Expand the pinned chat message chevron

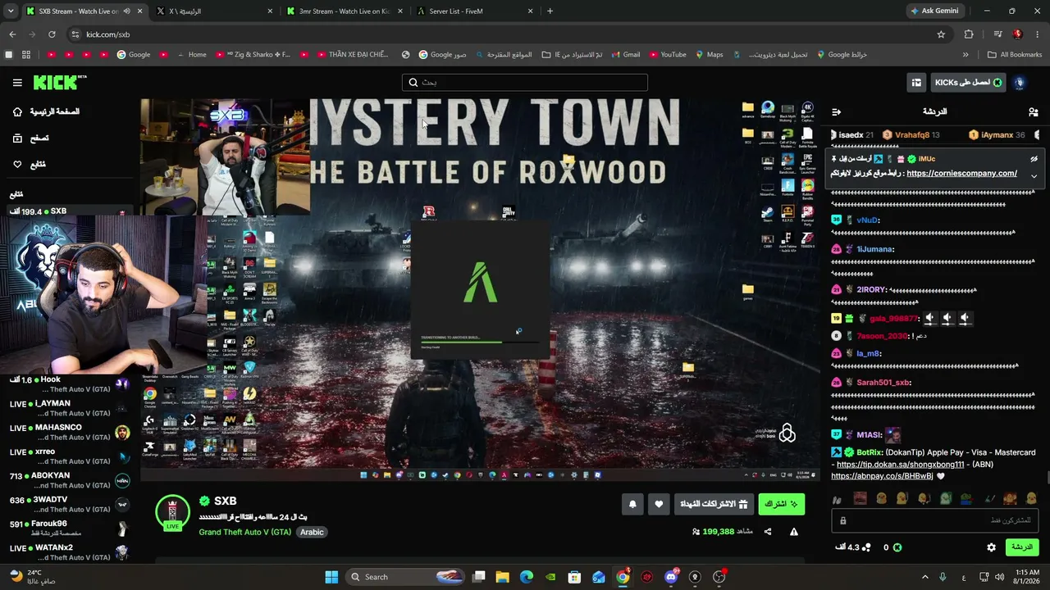1034,175
